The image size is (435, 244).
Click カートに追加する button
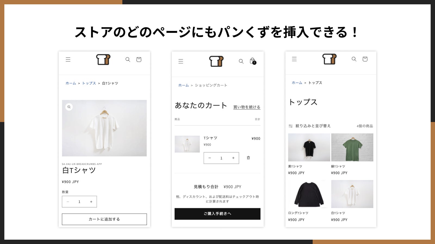click(x=104, y=219)
